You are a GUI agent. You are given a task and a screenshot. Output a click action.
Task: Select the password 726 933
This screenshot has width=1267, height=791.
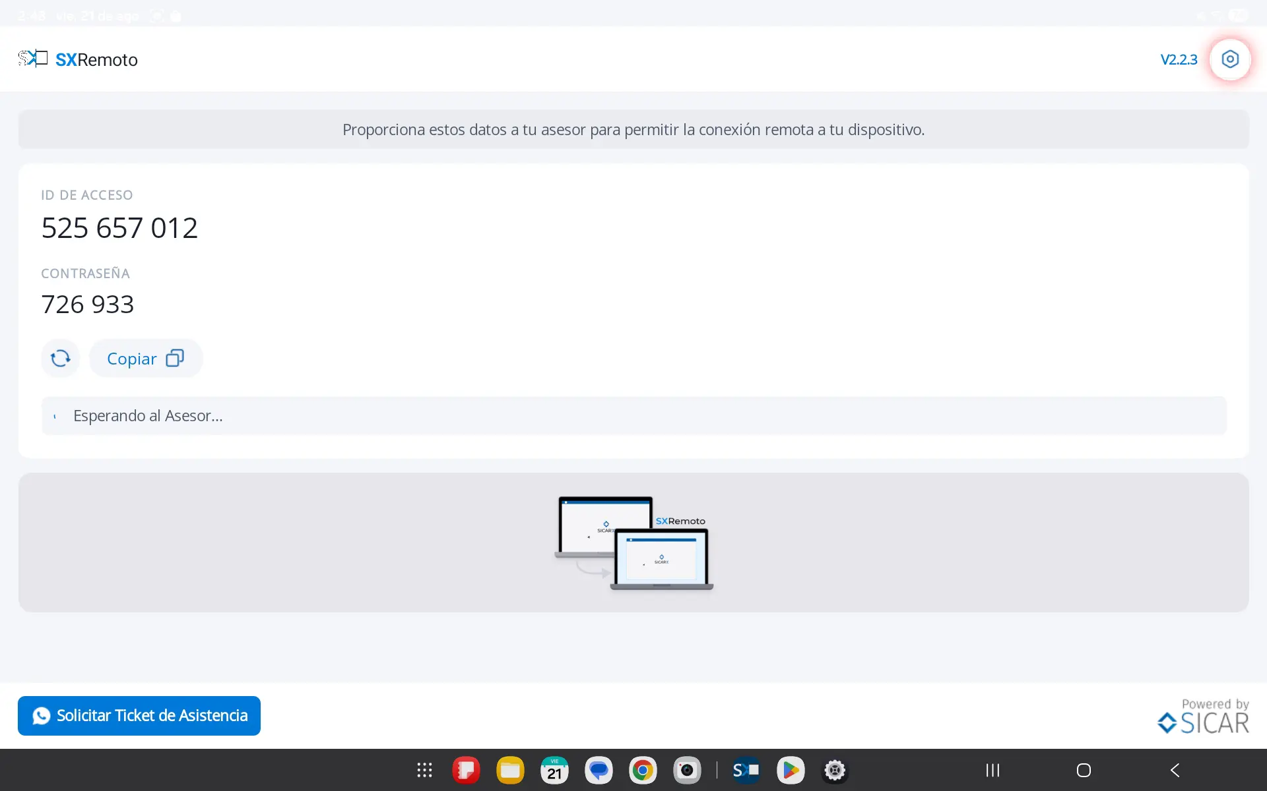88,305
